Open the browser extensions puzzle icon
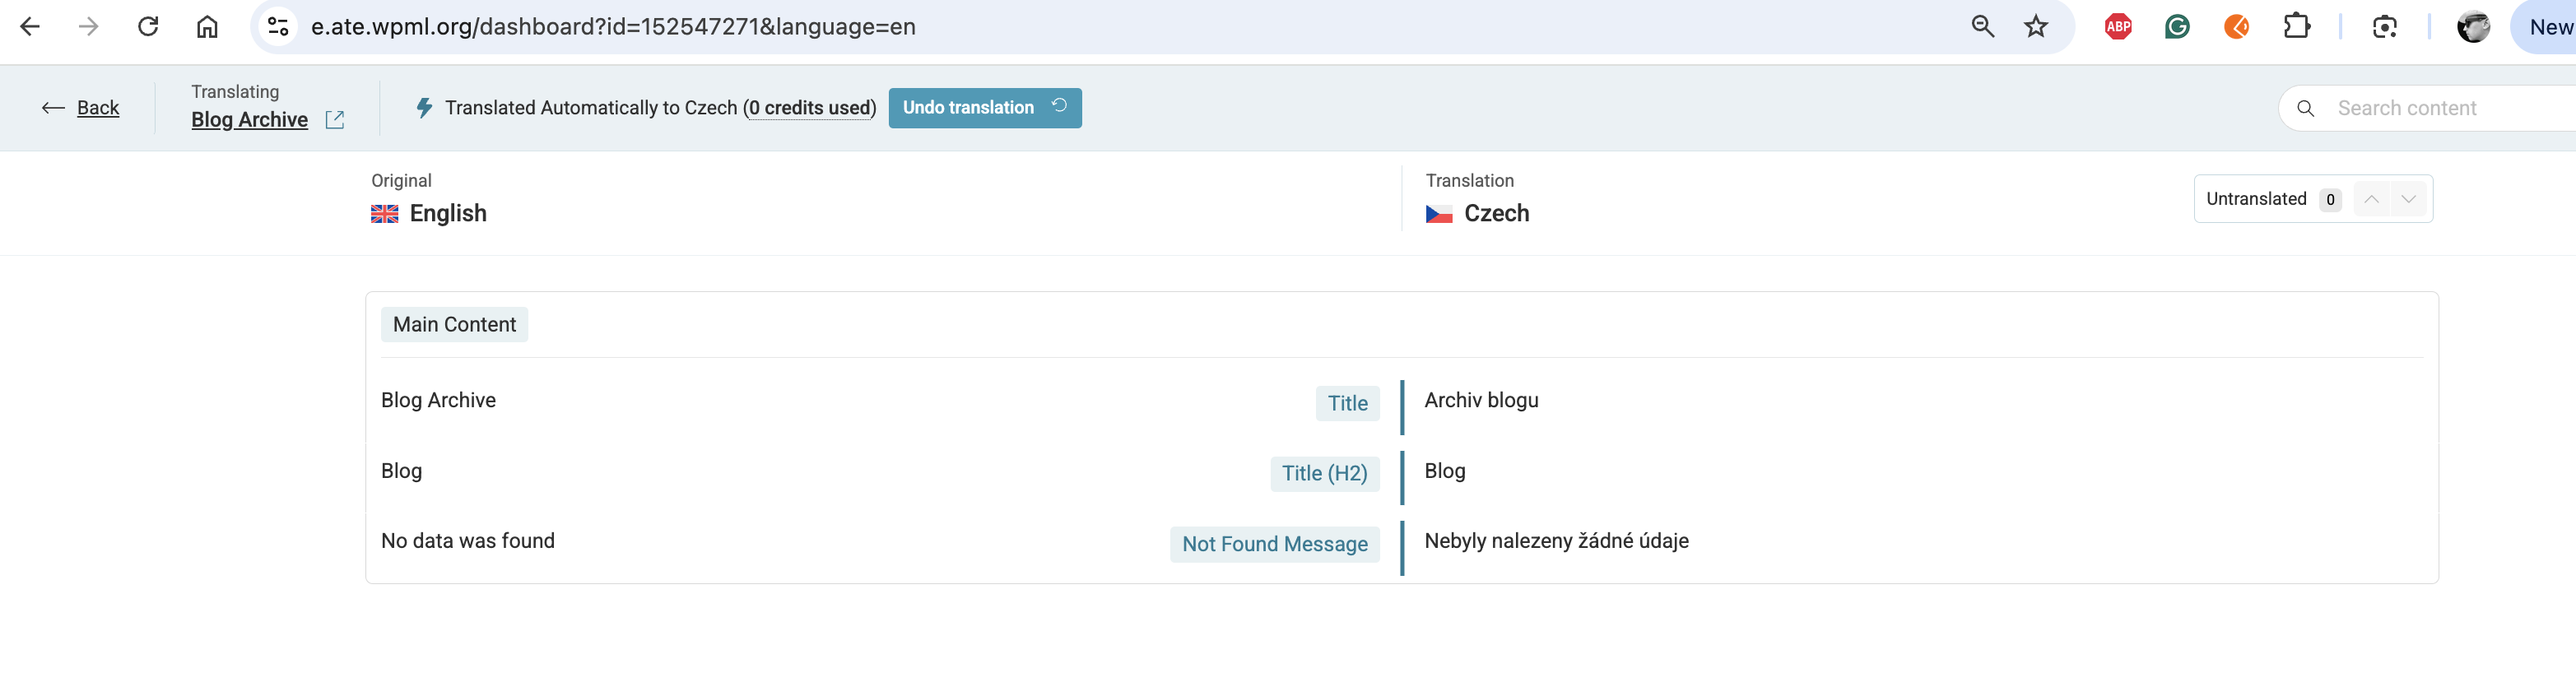Screen dimensions: 2576x696 click(x=2297, y=27)
